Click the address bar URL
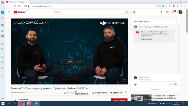Image resolution: width=188 pixels, height=106 pixels. [41, 6]
